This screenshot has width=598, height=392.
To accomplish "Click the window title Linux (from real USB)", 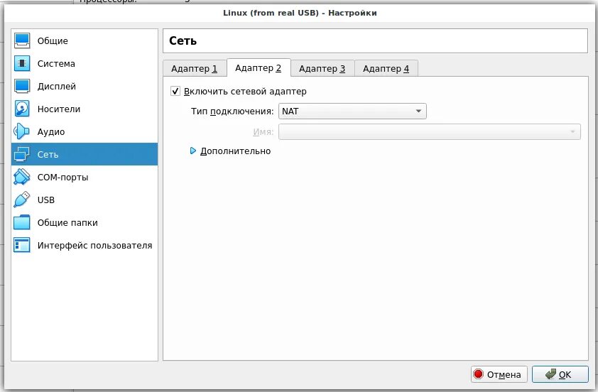I will (x=271, y=13).
